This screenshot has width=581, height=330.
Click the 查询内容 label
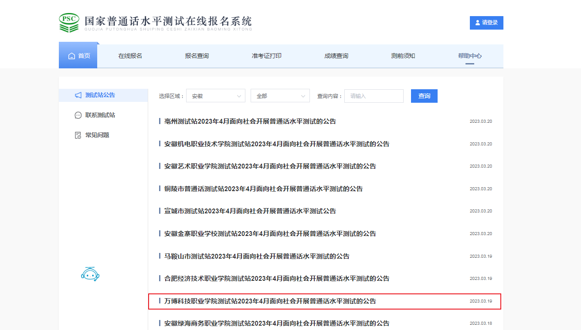[330, 96]
